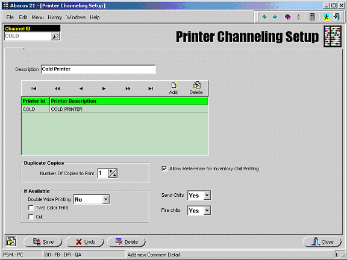The image size is (347, 260).
Task: Click the abacus logo icon
Action: pos(333,36)
